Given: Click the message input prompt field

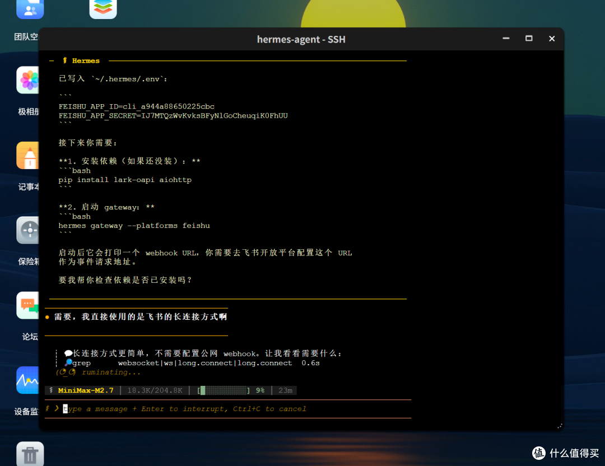Looking at the screenshot, I should (x=227, y=409).
